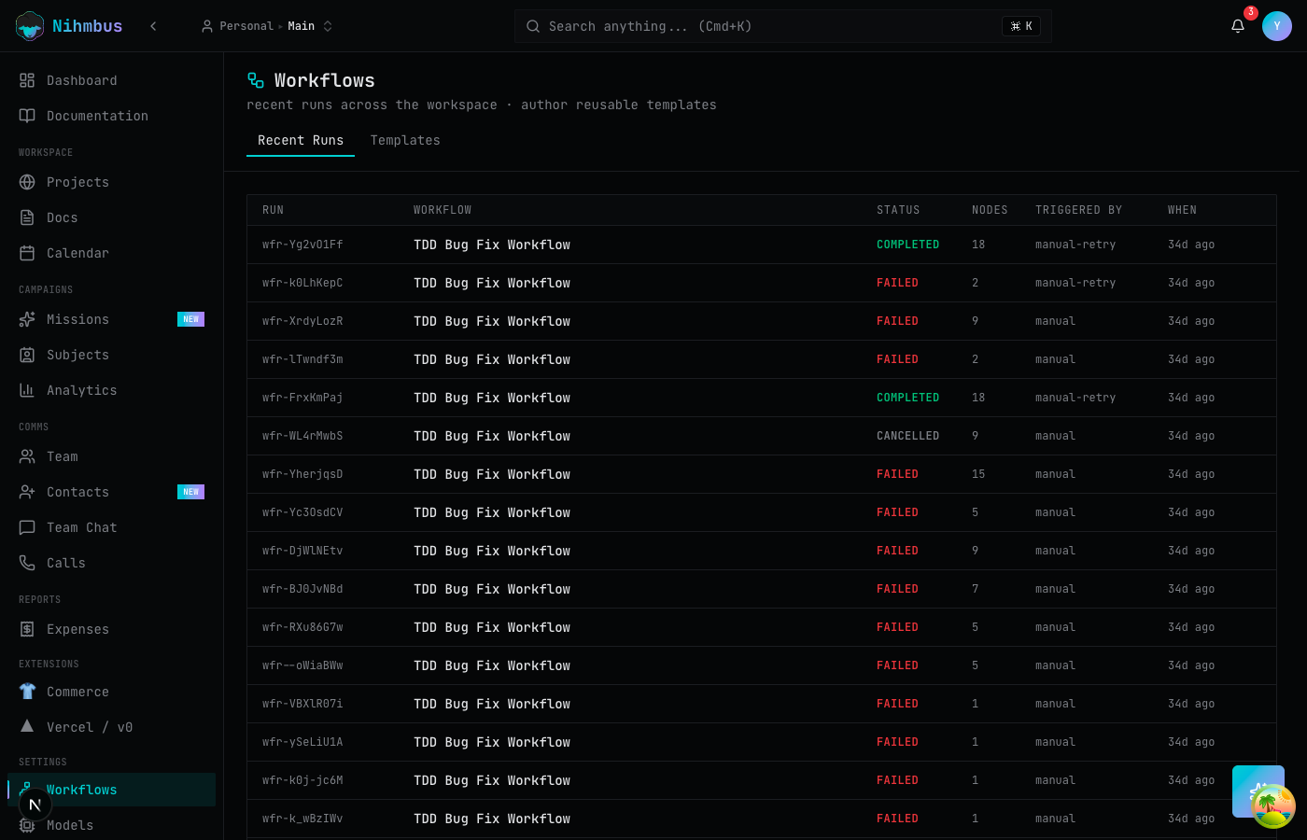
Task: Open run wfr-XrdyLozR
Action: pyautogui.click(x=761, y=321)
